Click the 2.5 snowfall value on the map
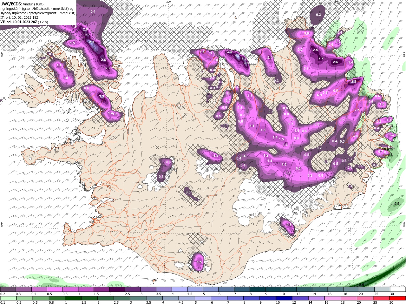The width and height of the screenshot is (406, 305). tap(315, 50)
